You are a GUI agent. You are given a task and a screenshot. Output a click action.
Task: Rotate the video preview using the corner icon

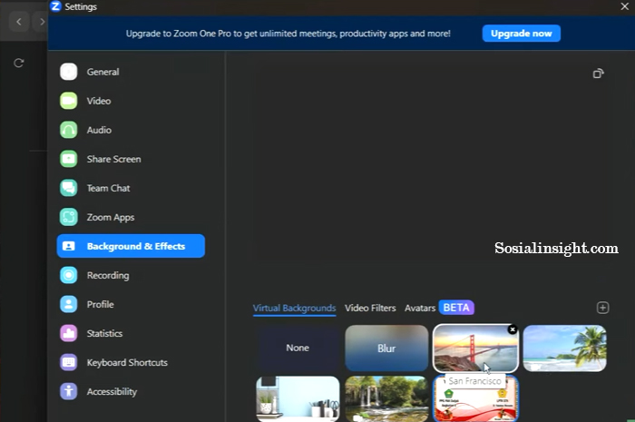pos(598,74)
